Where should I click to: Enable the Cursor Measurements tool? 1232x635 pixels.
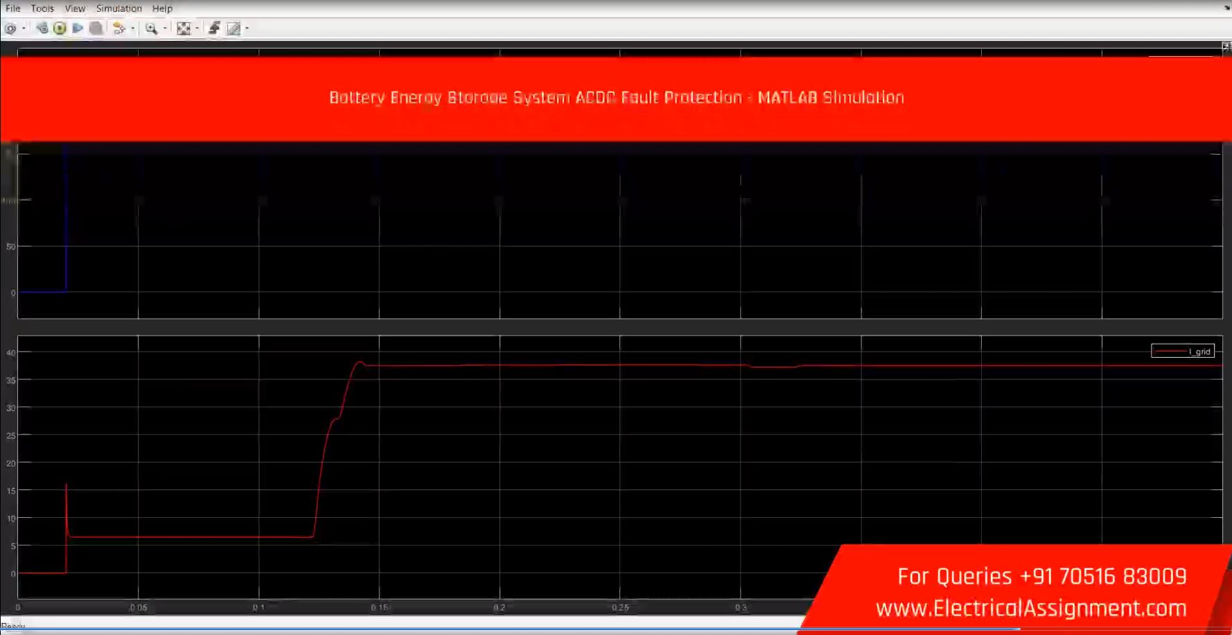click(234, 28)
